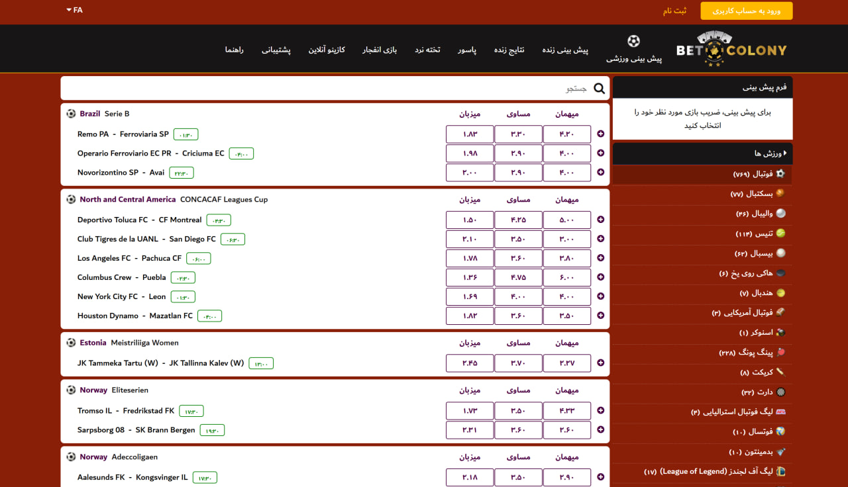Open پاسور menu item
Viewport: 848px width, 487px height.
pos(467,50)
